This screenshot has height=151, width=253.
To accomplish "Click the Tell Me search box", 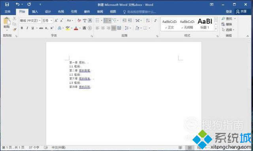I will (x=140, y=12).
